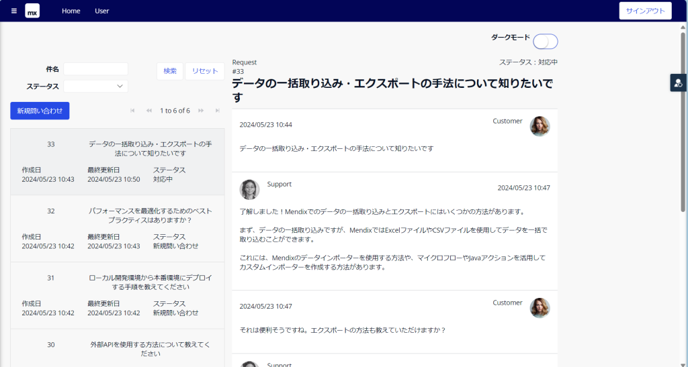This screenshot has height=367, width=688.
Task: Toggle the ダークモード switch
Action: pos(545,42)
